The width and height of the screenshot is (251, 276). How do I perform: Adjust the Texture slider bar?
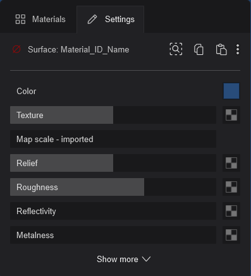pyautogui.click(x=113, y=115)
